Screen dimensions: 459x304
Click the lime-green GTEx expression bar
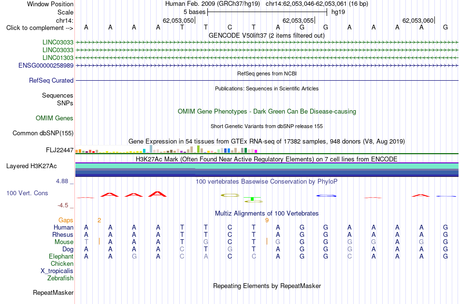click(x=198, y=149)
